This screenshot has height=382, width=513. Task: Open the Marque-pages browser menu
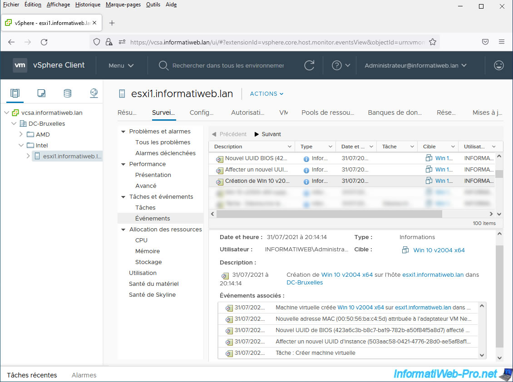click(x=123, y=5)
